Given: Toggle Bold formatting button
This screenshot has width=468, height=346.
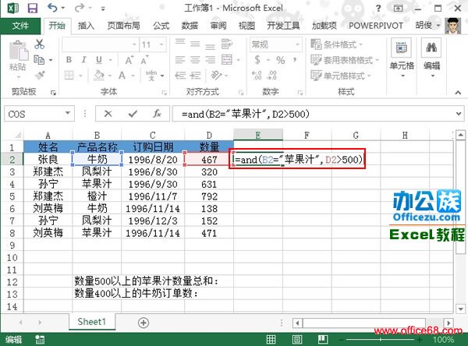Looking at the screenshot, I should click(69, 60).
